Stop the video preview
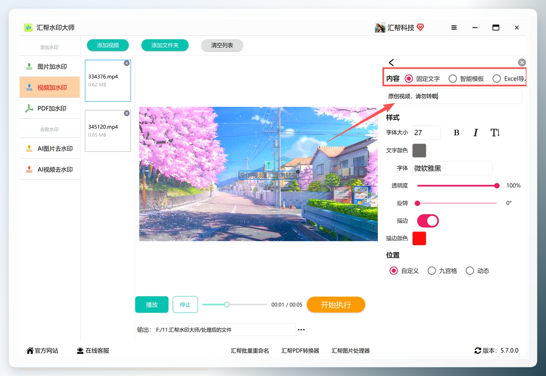546x376 pixels. [185, 305]
